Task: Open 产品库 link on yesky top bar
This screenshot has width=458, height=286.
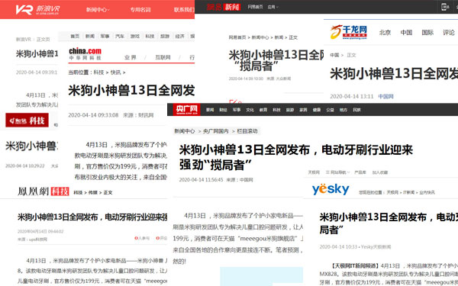Action: click(x=360, y=172)
